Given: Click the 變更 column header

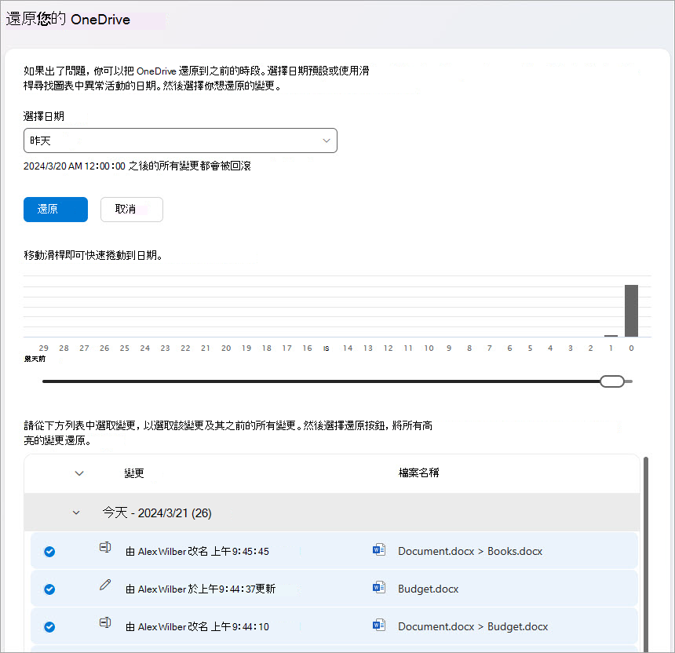Looking at the screenshot, I should pos(134,473).
